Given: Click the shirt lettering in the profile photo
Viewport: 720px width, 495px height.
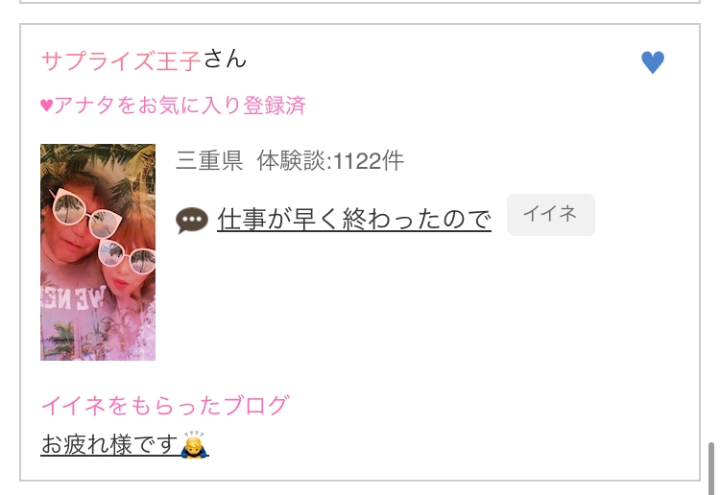Looking at the screenshot, I should coord(74,297).
